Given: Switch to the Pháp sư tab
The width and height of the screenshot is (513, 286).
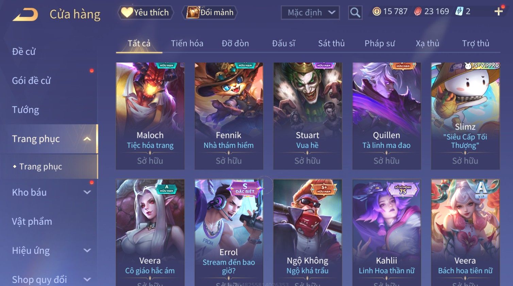Looking at the screenshot, I should coord(380,43).
